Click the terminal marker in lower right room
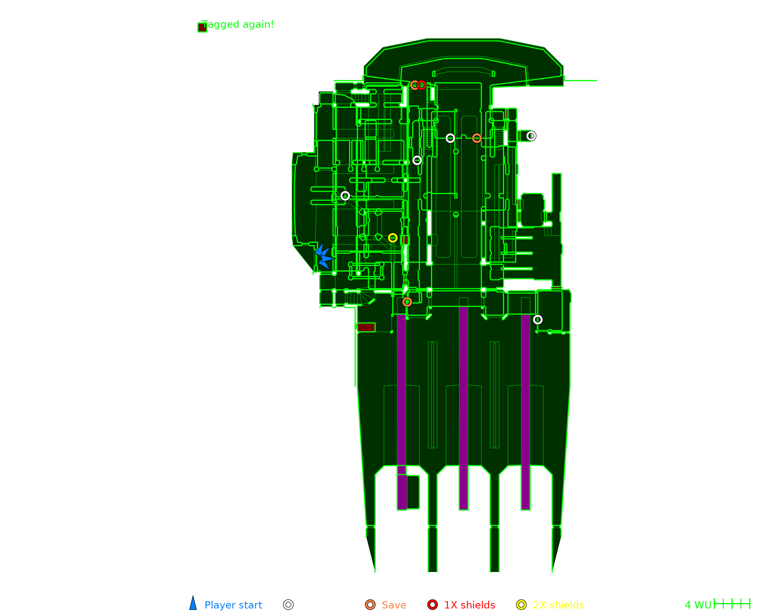The width and height of the screenshot is (769, 615). click(538, 320)
